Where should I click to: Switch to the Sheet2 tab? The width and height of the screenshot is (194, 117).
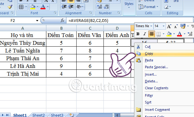[x=39, y=115]
